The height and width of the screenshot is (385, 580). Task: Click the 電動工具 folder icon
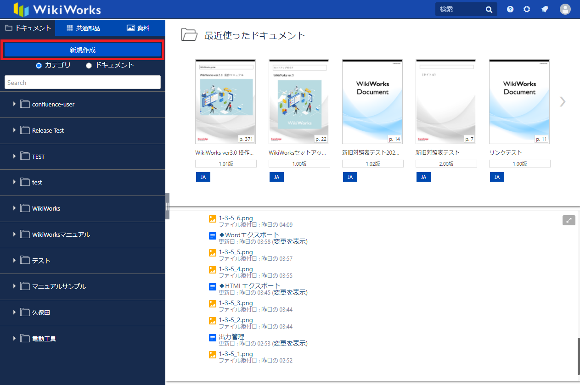pyautogui.click(x=25, y=339)
